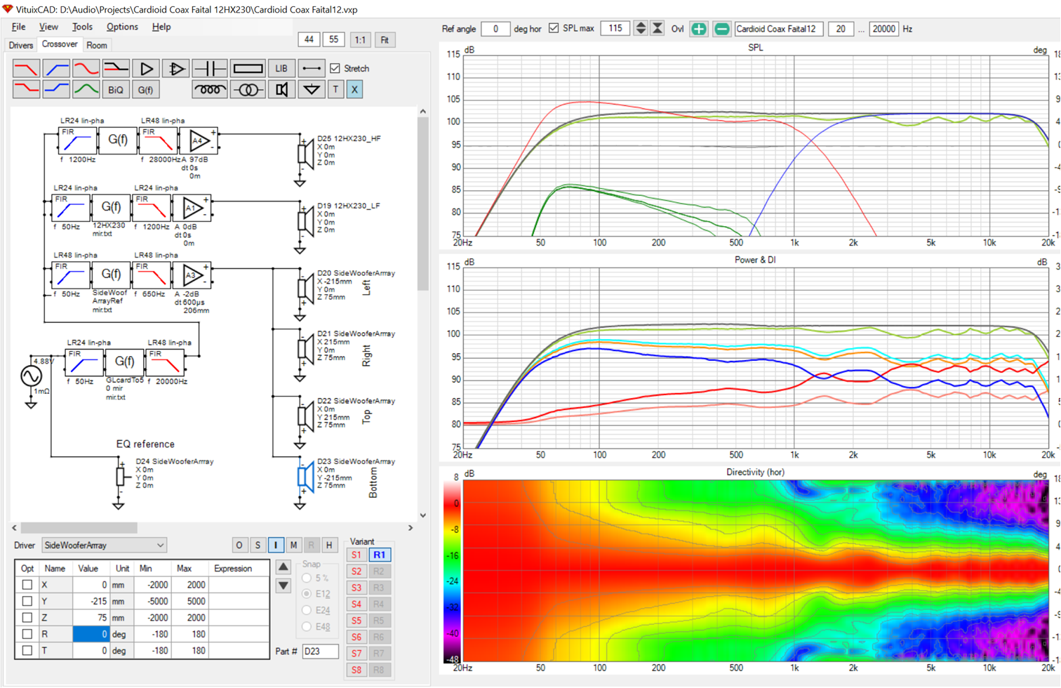Check the Opt box for parameter T
The image size is (1061, 688).
pos(27,651)
